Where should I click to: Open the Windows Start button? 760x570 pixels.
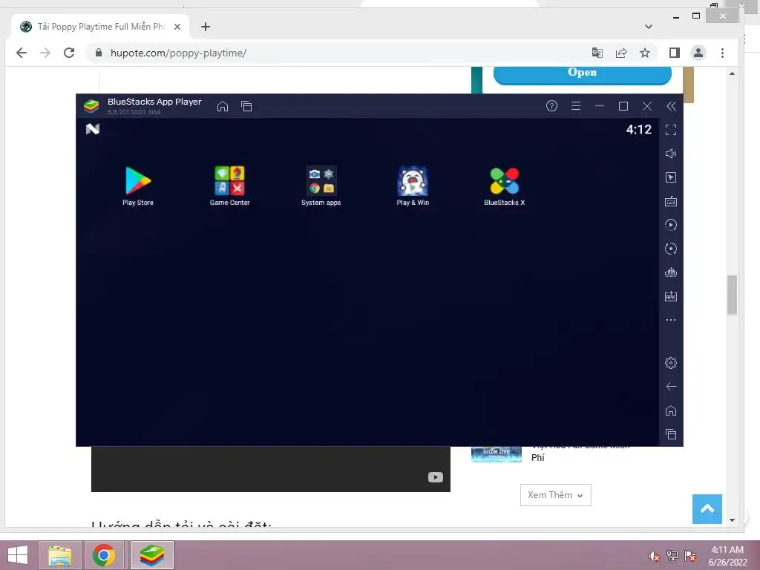pyautogui.click(x=18, y=555)
